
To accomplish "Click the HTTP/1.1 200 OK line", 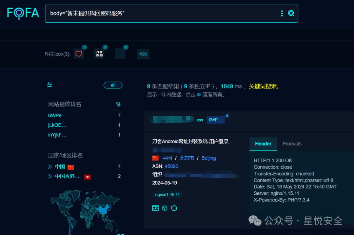I will [273, 161].
